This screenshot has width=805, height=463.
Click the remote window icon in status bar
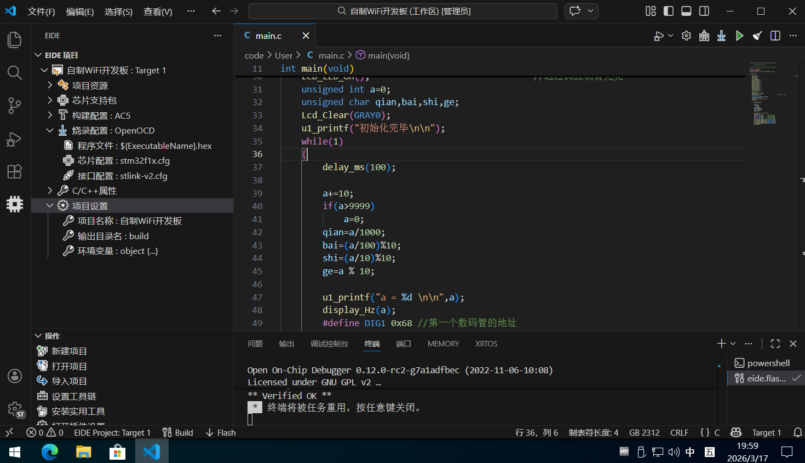9,432
